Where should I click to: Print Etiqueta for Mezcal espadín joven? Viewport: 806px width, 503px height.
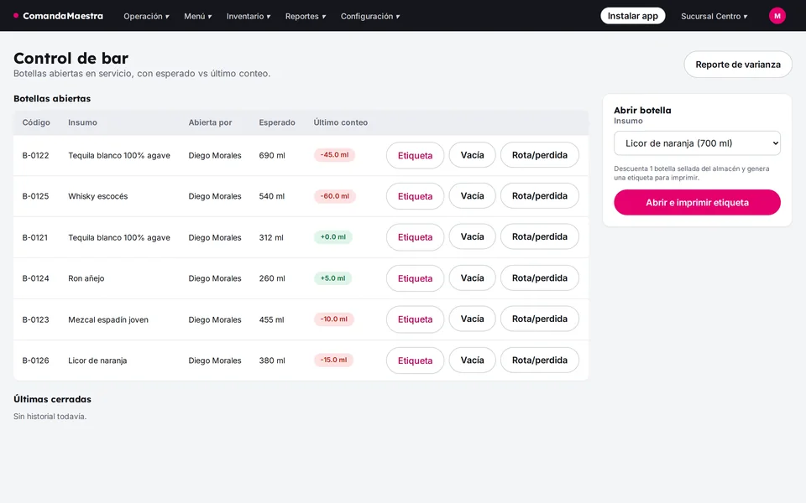click(x=415, y=319)
